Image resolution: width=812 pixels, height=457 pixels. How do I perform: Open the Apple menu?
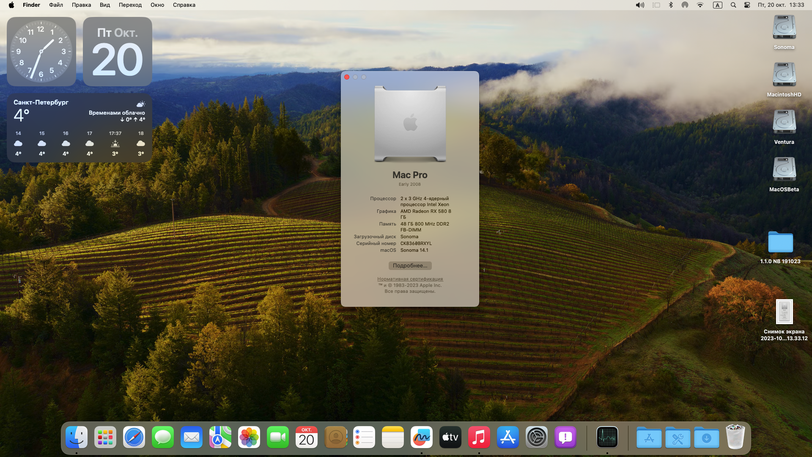point(11,5)
